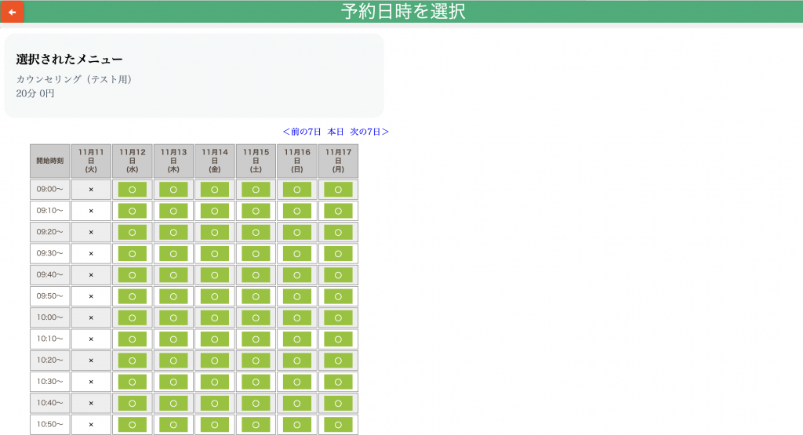Viewport: 803px width, 435px height.
Task: Jump to today with 本日 link
Action: coord(336,132)
